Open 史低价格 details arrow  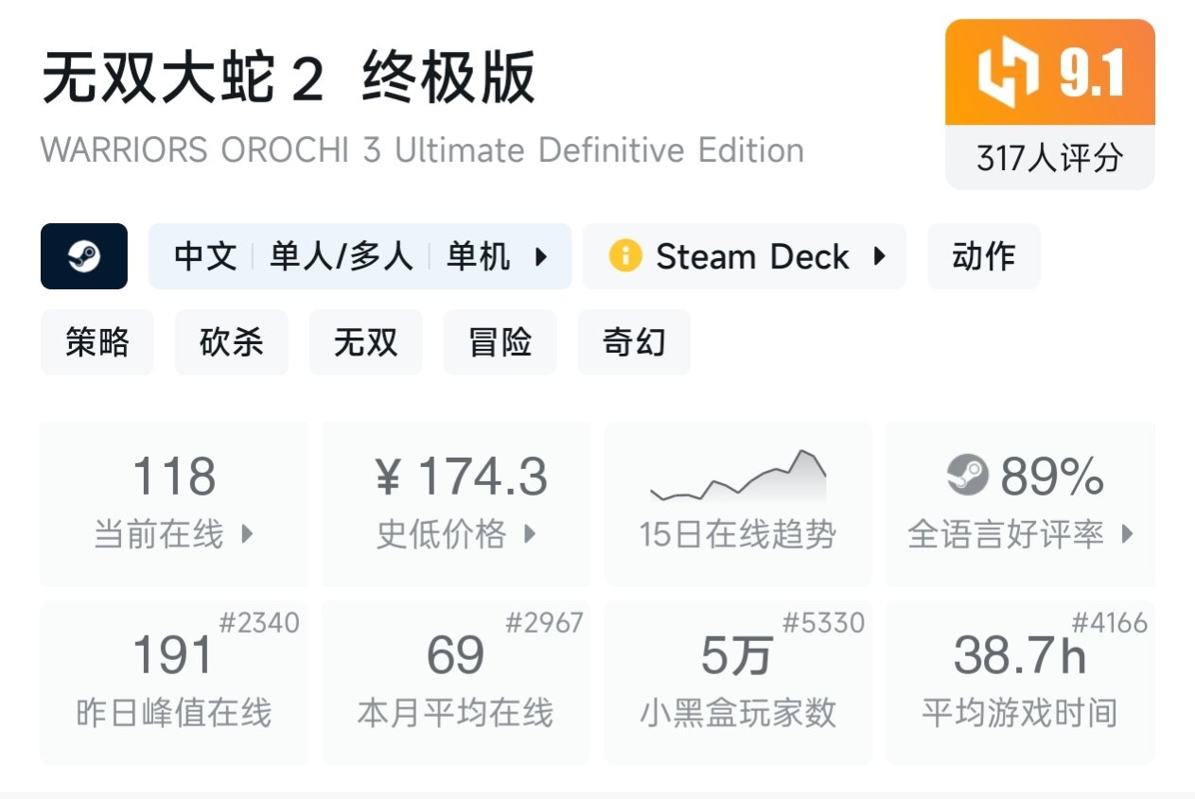530,534
